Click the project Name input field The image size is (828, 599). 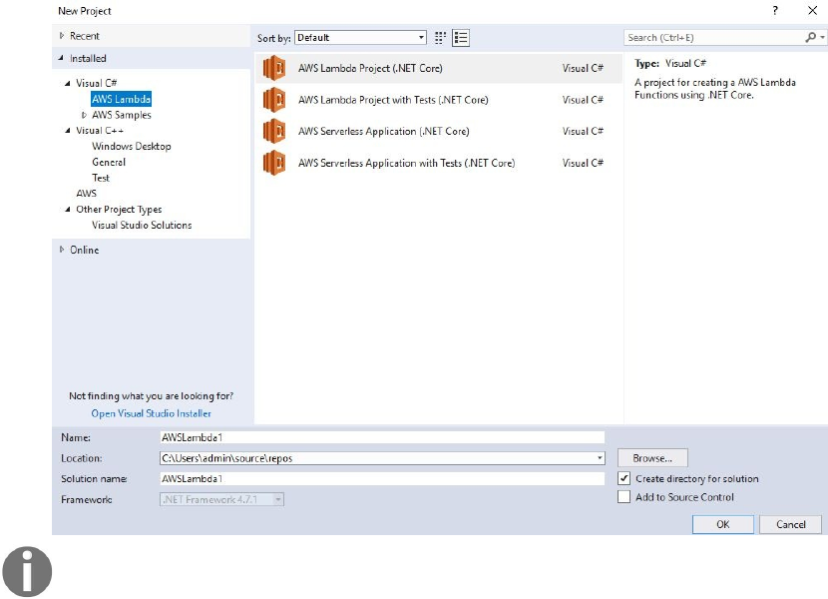(382, 437)
